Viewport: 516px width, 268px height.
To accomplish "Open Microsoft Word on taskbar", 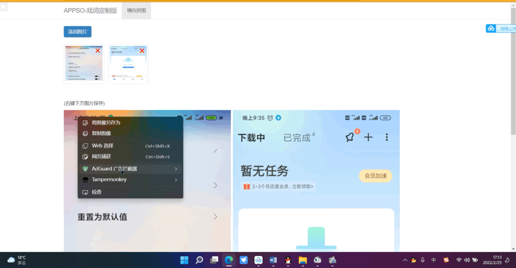I will (273, 260).
